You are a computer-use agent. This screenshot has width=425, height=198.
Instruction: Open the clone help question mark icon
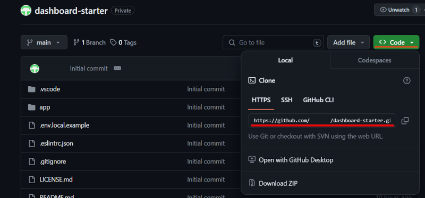coord(406,80)
